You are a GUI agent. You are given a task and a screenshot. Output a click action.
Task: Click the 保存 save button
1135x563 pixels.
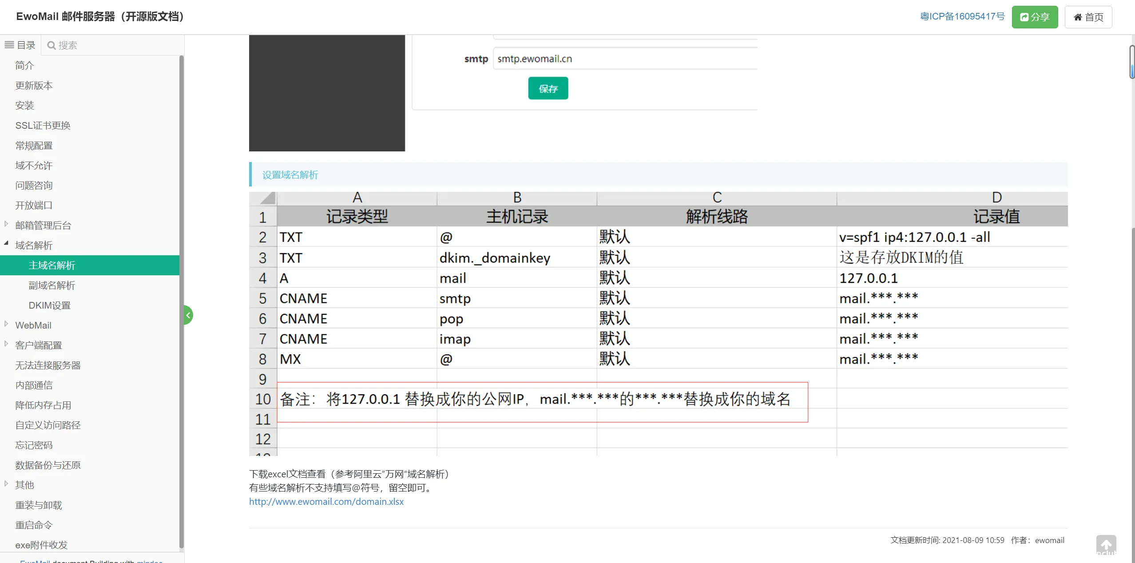click(x=548, y=88)
